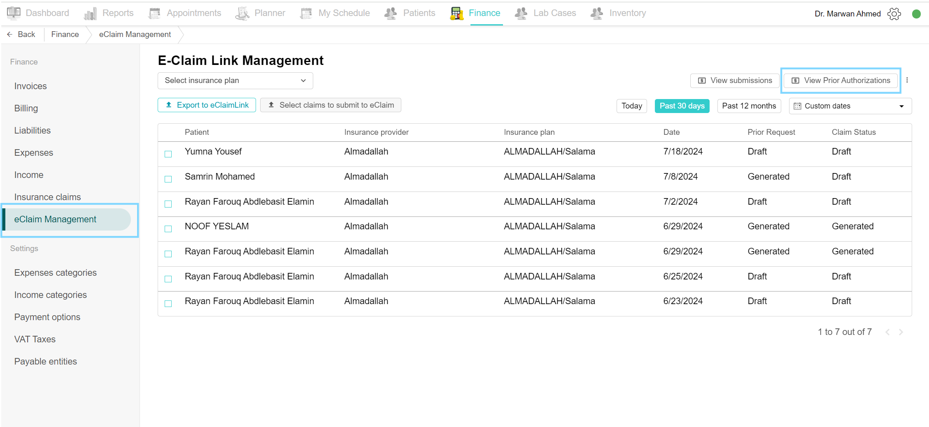
Task: Filter claims by Past 12 months
Action: click(749, 106)
